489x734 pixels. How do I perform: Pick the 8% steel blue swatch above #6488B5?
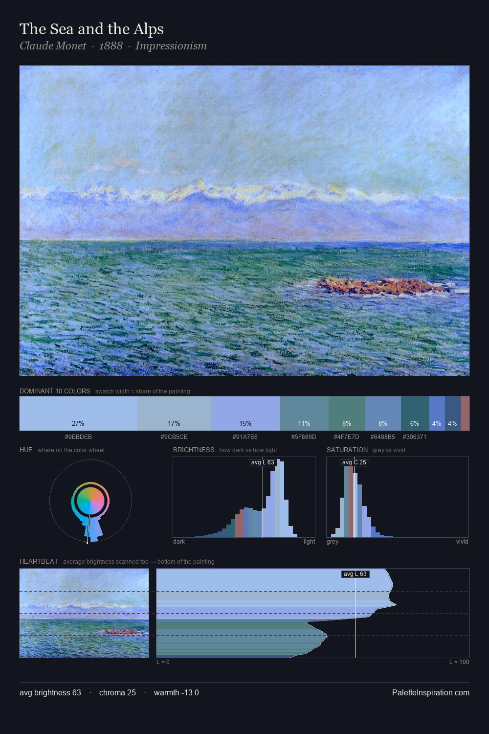[383, 413]
